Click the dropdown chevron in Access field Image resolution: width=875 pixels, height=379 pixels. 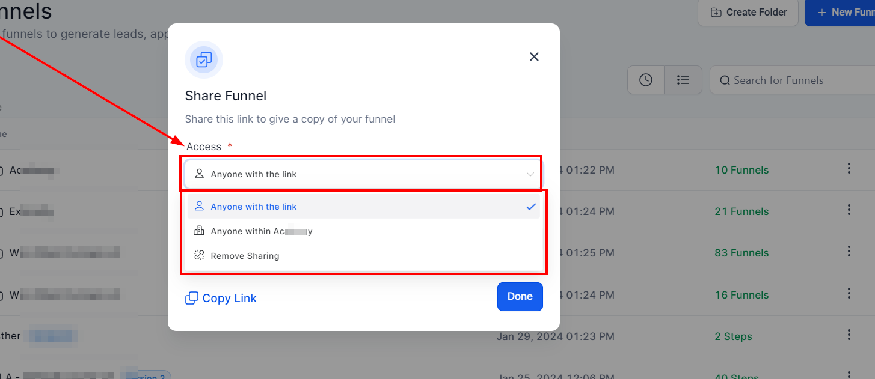(x=530, y=174)
